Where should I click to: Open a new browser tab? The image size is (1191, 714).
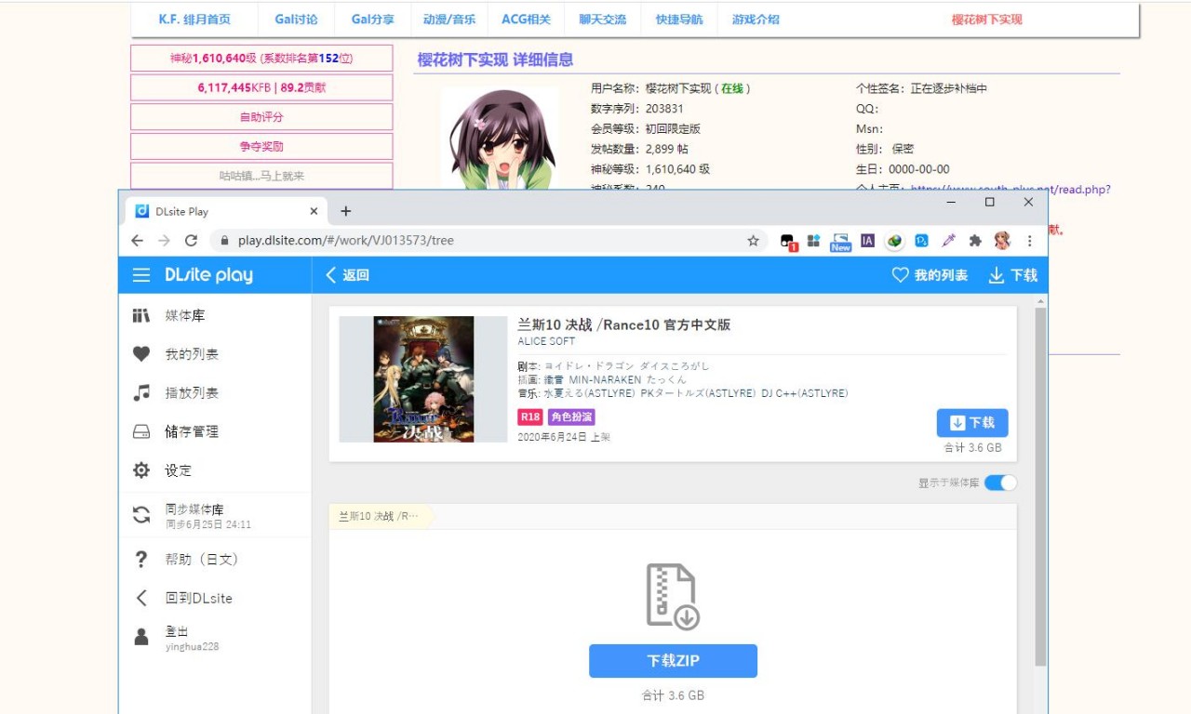pyautogui.click(x=345, y=211)
